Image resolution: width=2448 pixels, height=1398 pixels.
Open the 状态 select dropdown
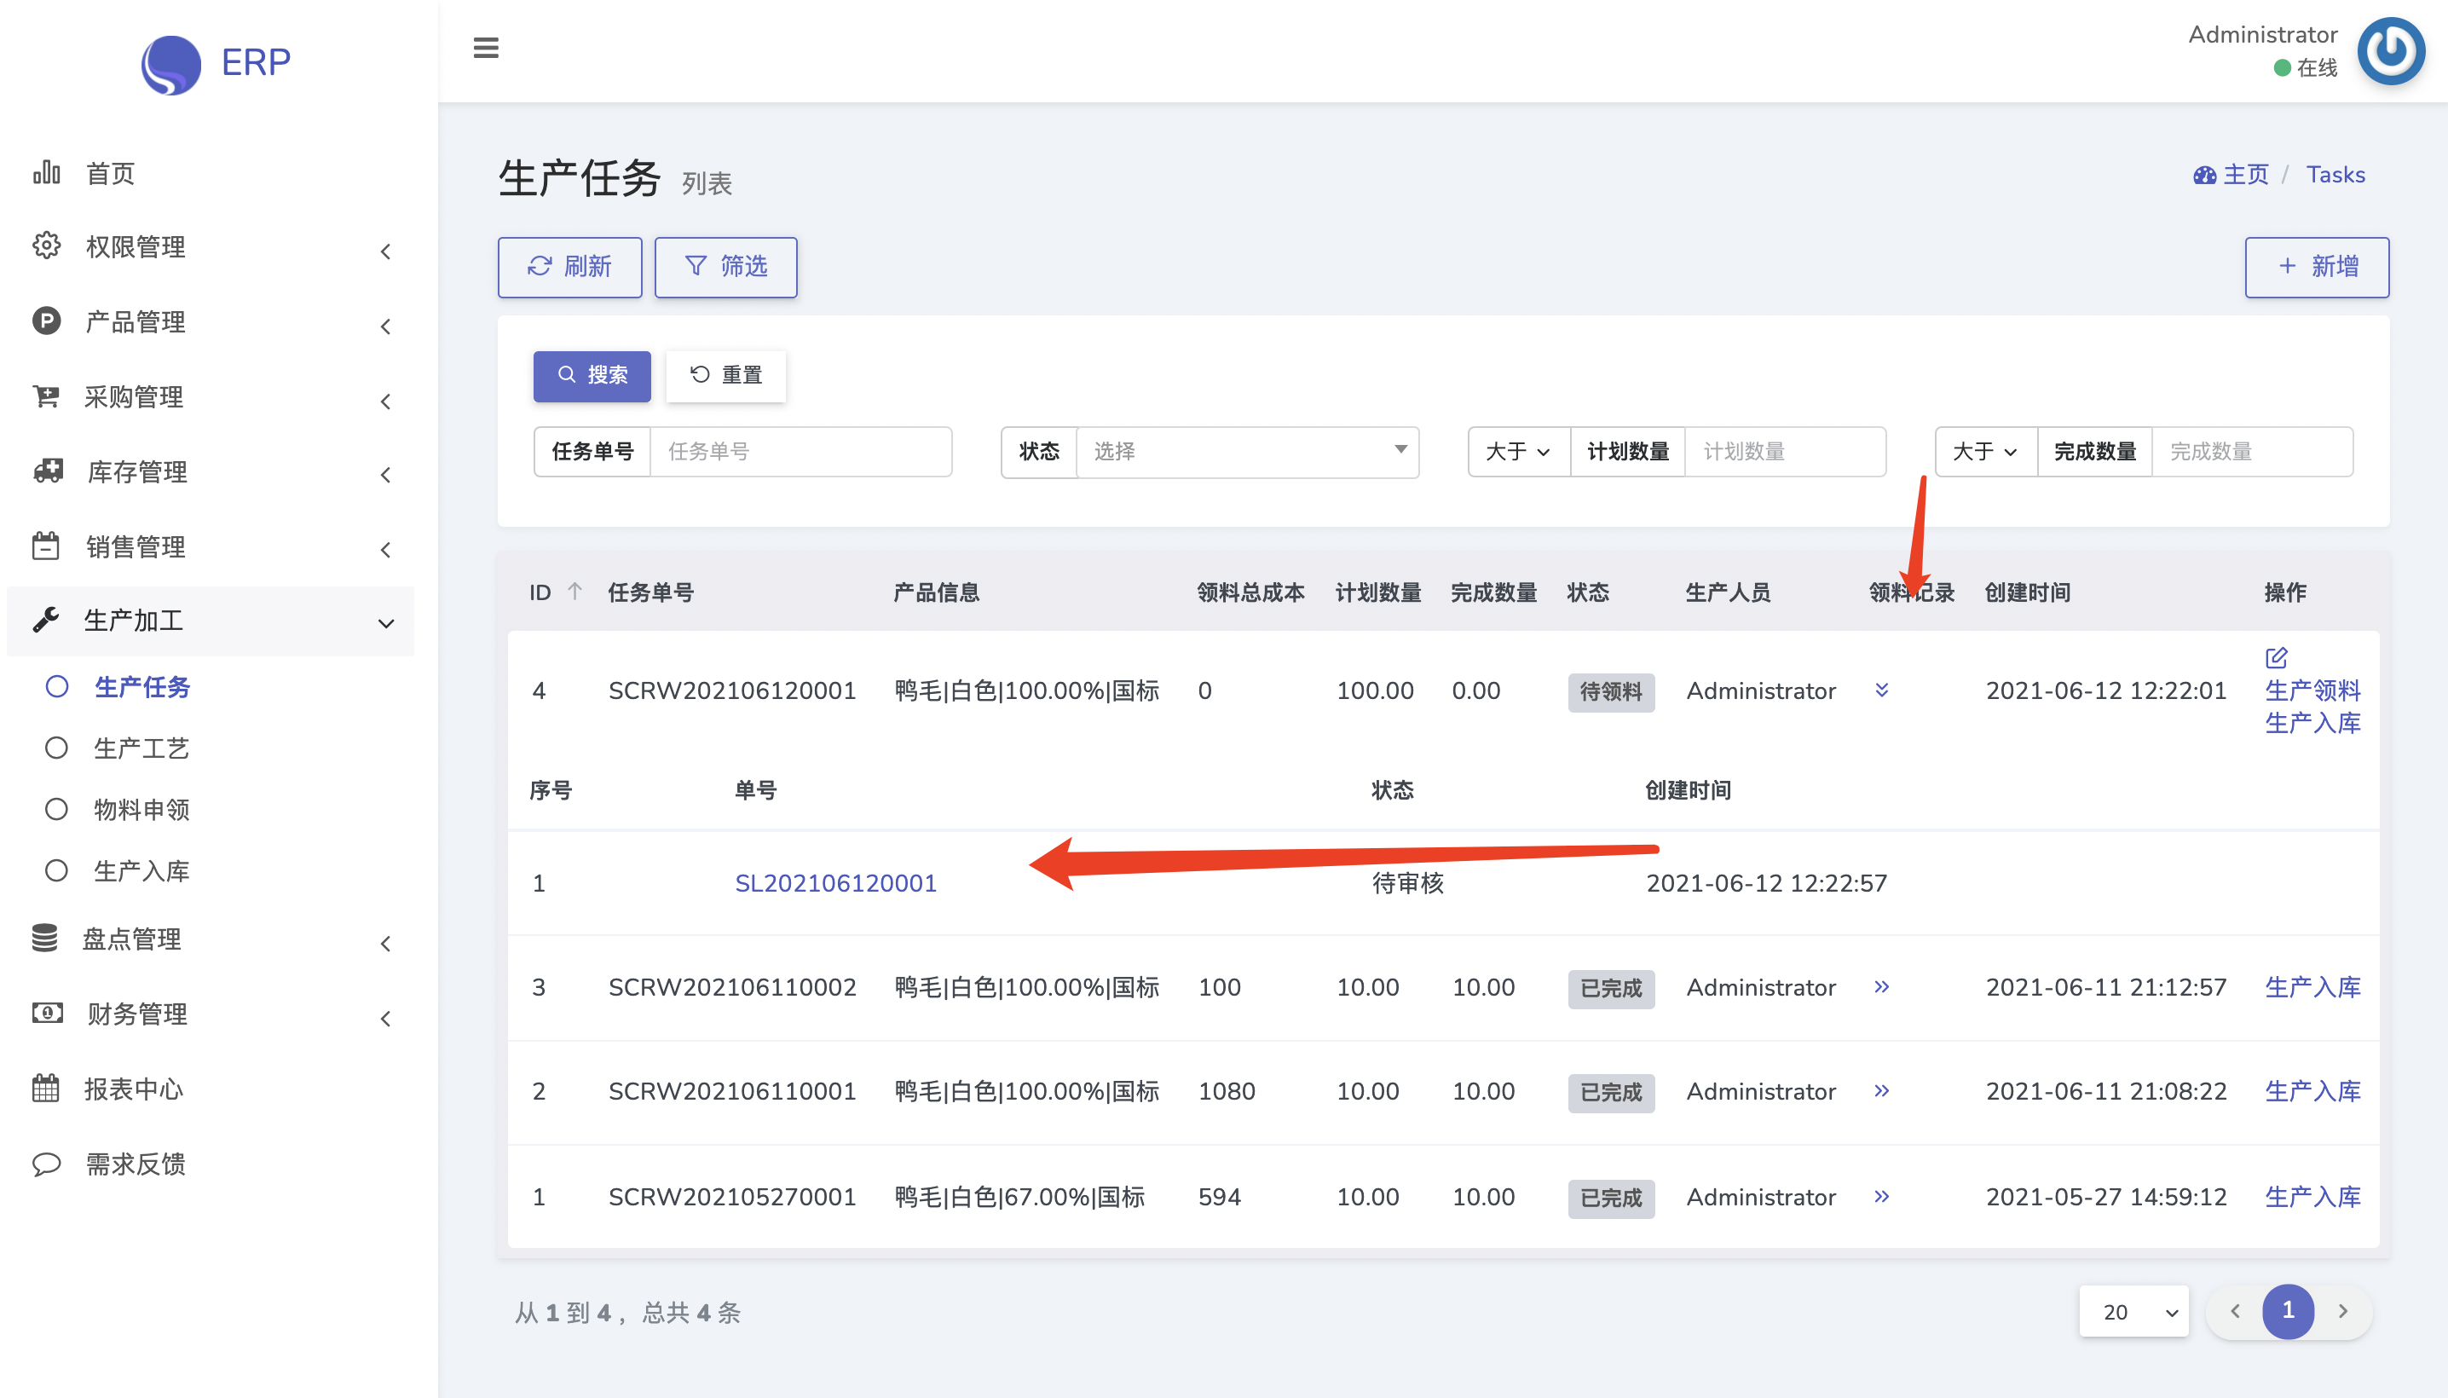click(x=1246, y=451)
